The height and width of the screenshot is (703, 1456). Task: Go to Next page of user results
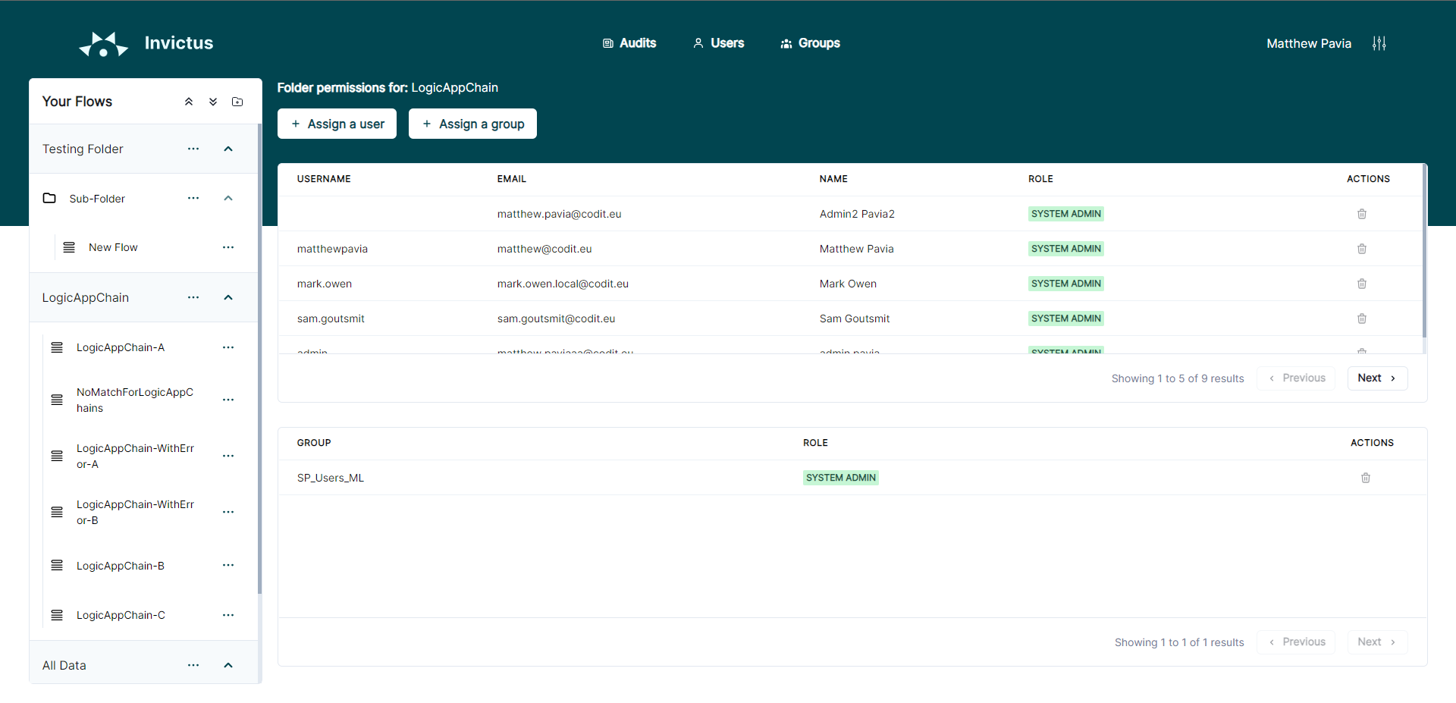tap(1376, 378)
